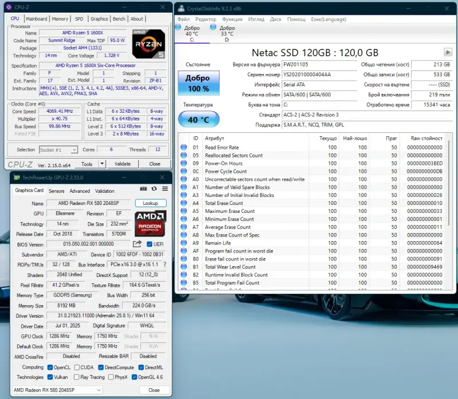Select the D: drive status icon
Image resolution: width=458 pixels, height=399 pixels.
tap(213, 27)
